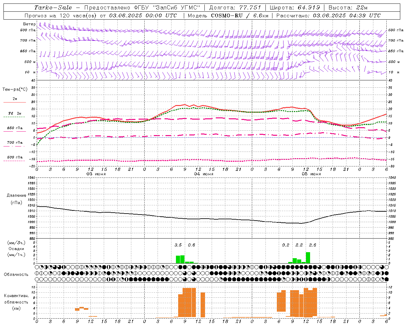Click the "500 м" wind level label on left
This screenshot has height=324, width=405.
30,62
